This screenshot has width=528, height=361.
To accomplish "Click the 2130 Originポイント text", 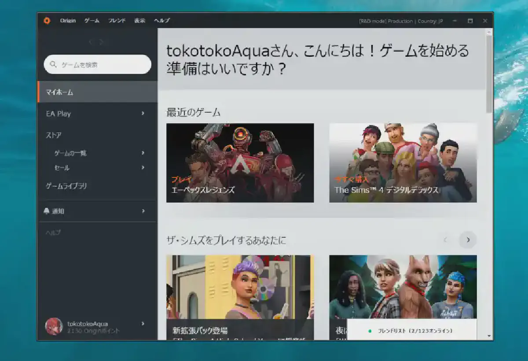I will [x=93, y=331].
